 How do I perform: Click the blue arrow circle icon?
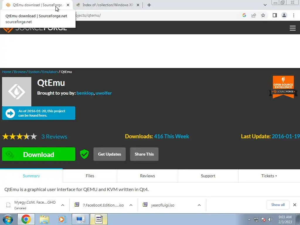[x=10, y=113]
